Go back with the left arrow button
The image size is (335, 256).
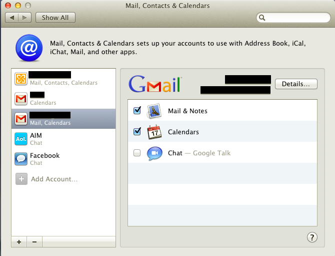12,18
